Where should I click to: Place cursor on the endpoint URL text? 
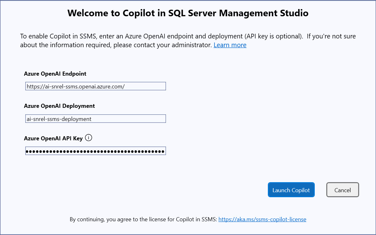click(x=76, y=86)
